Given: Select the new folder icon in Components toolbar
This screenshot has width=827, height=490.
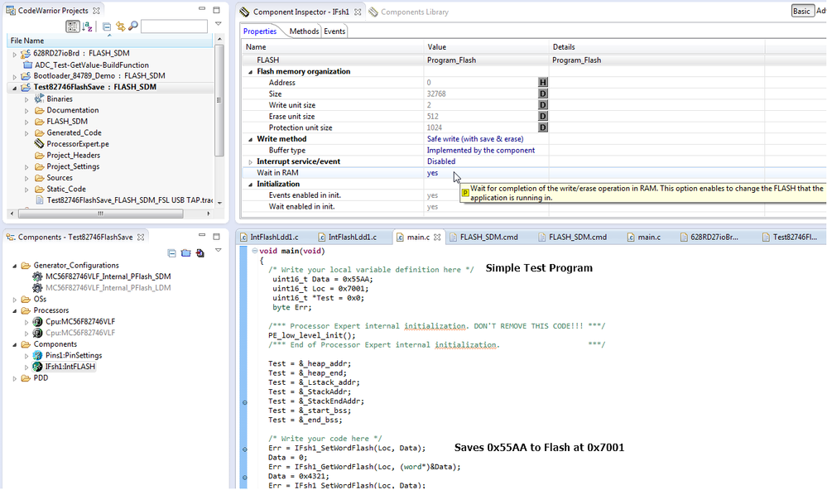Looking at the screenshot, I should tap(186, 253).
